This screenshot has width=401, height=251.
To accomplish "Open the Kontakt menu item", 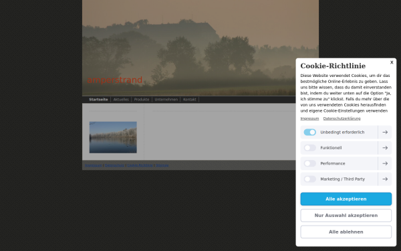I will point(190,99).
